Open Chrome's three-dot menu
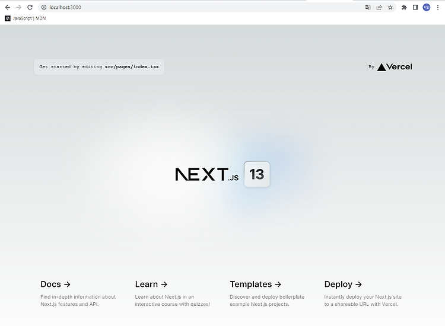 [438, 7]
